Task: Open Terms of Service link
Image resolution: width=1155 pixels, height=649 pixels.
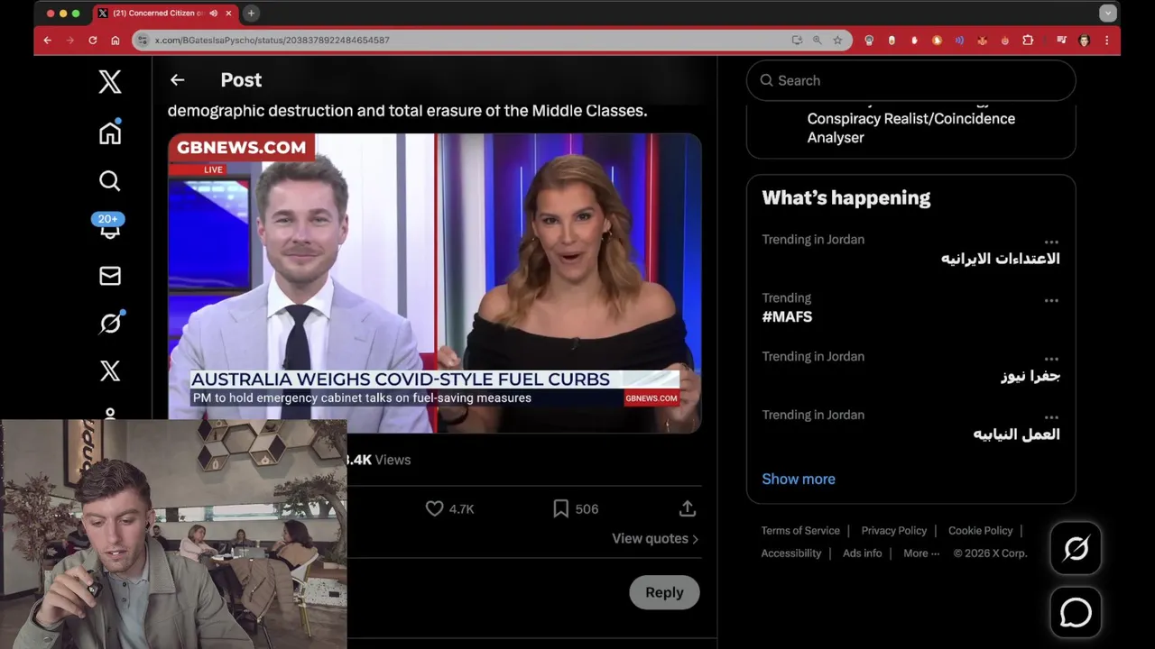Action: [x=800, y=530]
